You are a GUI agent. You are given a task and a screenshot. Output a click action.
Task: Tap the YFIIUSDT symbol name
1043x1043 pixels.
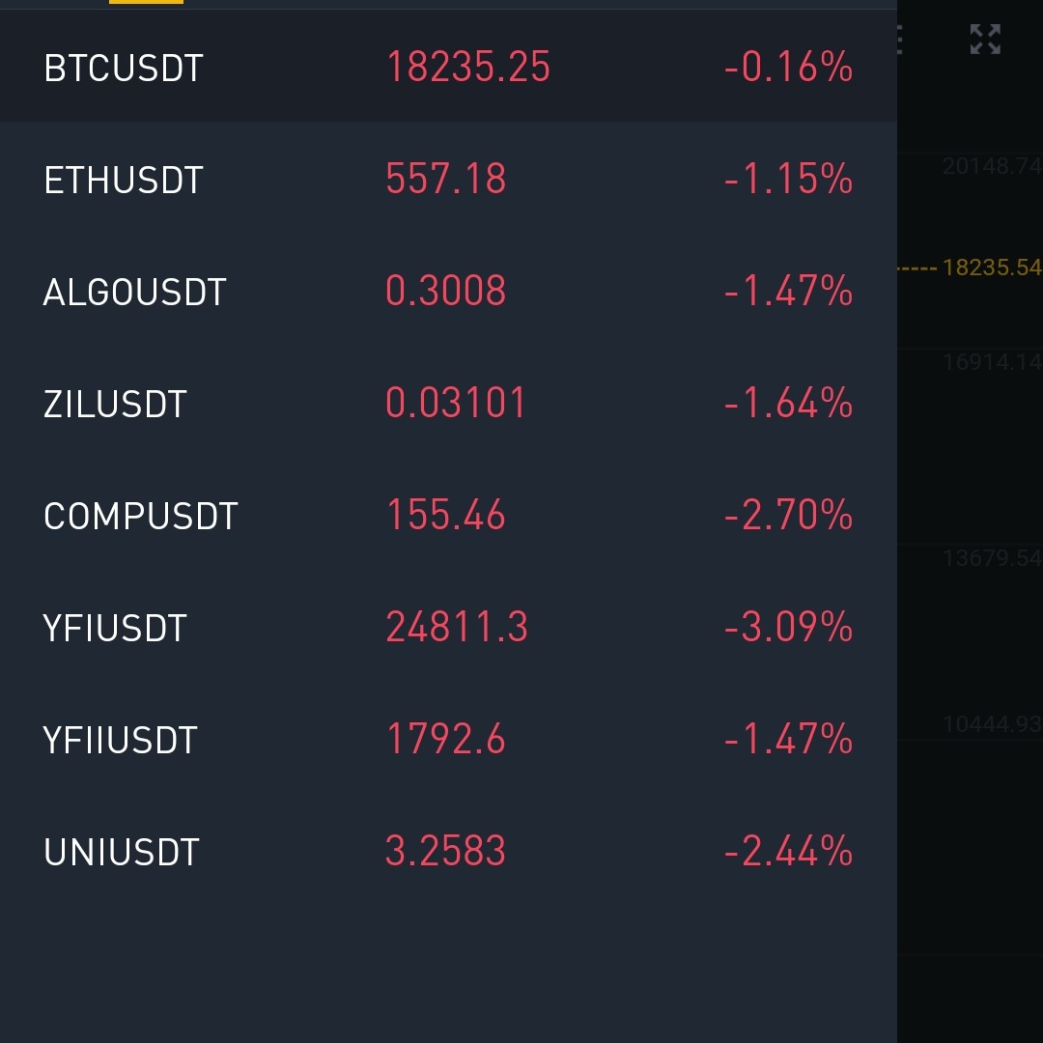point(120,741)
